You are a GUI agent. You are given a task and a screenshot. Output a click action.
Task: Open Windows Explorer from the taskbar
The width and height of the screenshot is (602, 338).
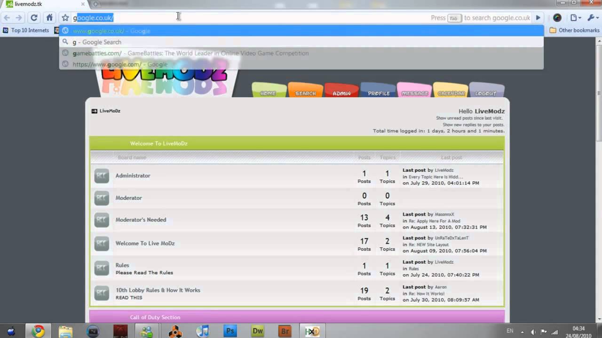pos(66,331)
